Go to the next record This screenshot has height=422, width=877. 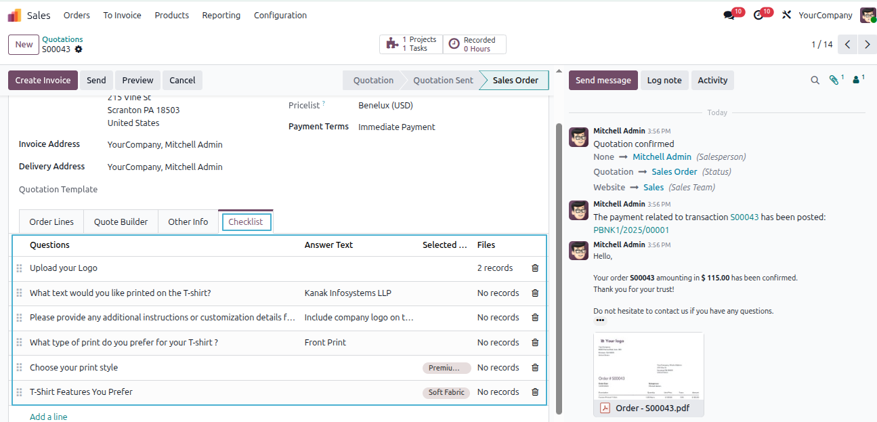click(867, 45)
